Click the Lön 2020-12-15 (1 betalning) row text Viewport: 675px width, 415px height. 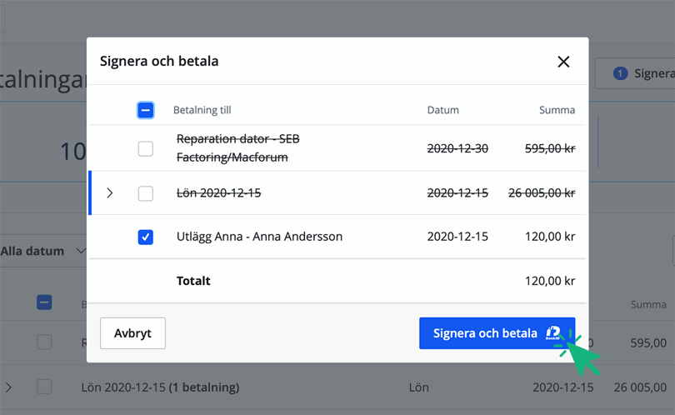click(160, 387)
